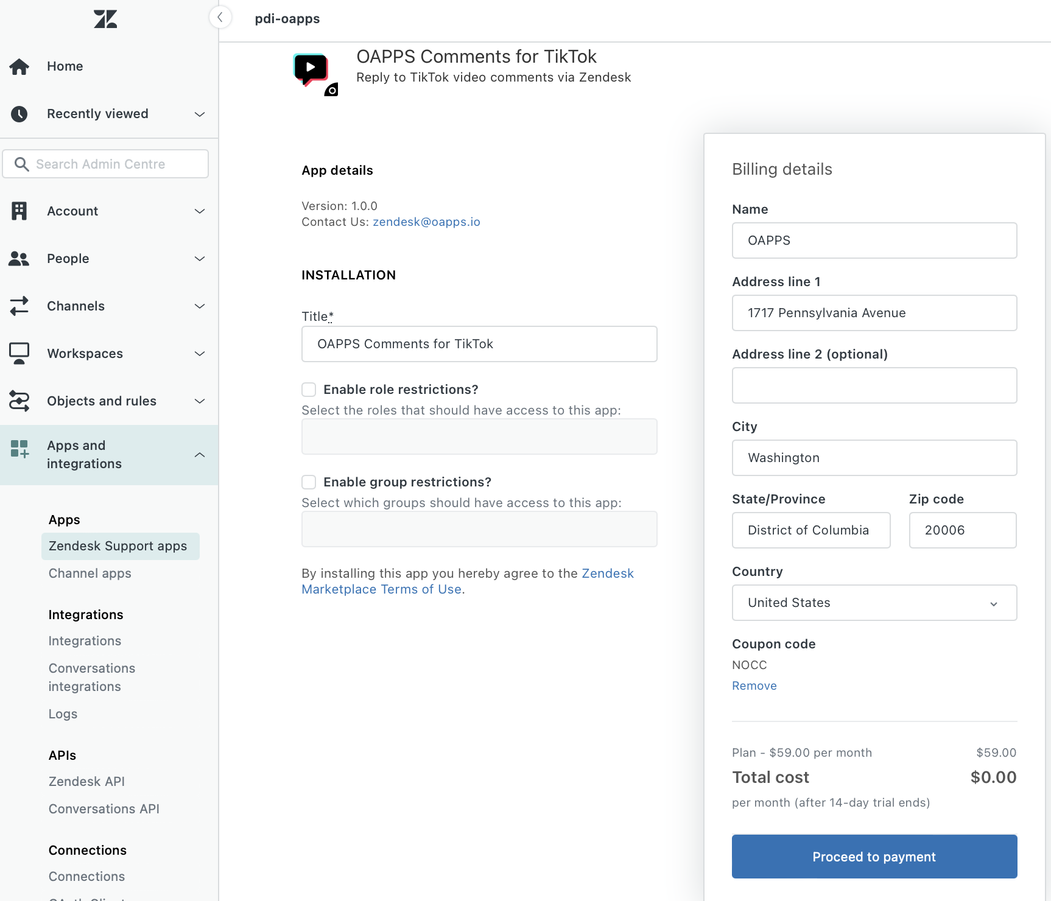The width and height of the screenshot is (1051, 901).
Task: Remove the NOCC coupon code
Action: [754, 686]
